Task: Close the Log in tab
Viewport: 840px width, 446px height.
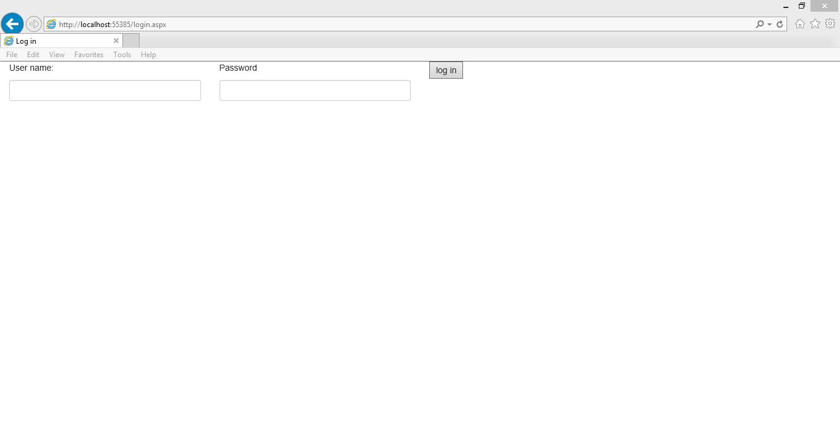Action: coord(116,41)
